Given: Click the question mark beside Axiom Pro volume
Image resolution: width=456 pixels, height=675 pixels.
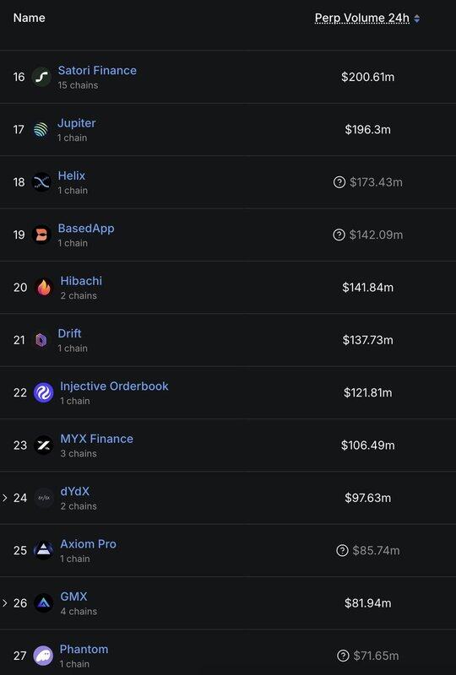Looking at the screenshot, I should tap(342, 550).
